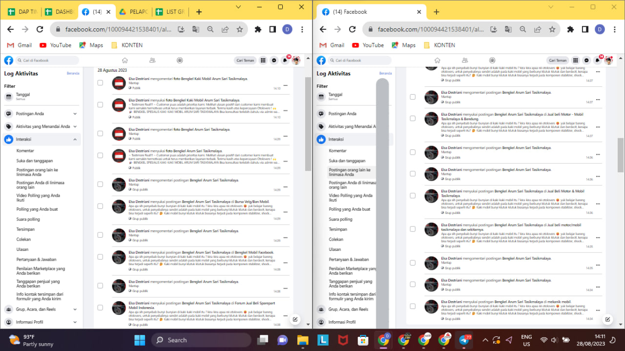Click Cari Teman button in right window
The height and width of the screenshot is (351, 625).
coord(558,61)
